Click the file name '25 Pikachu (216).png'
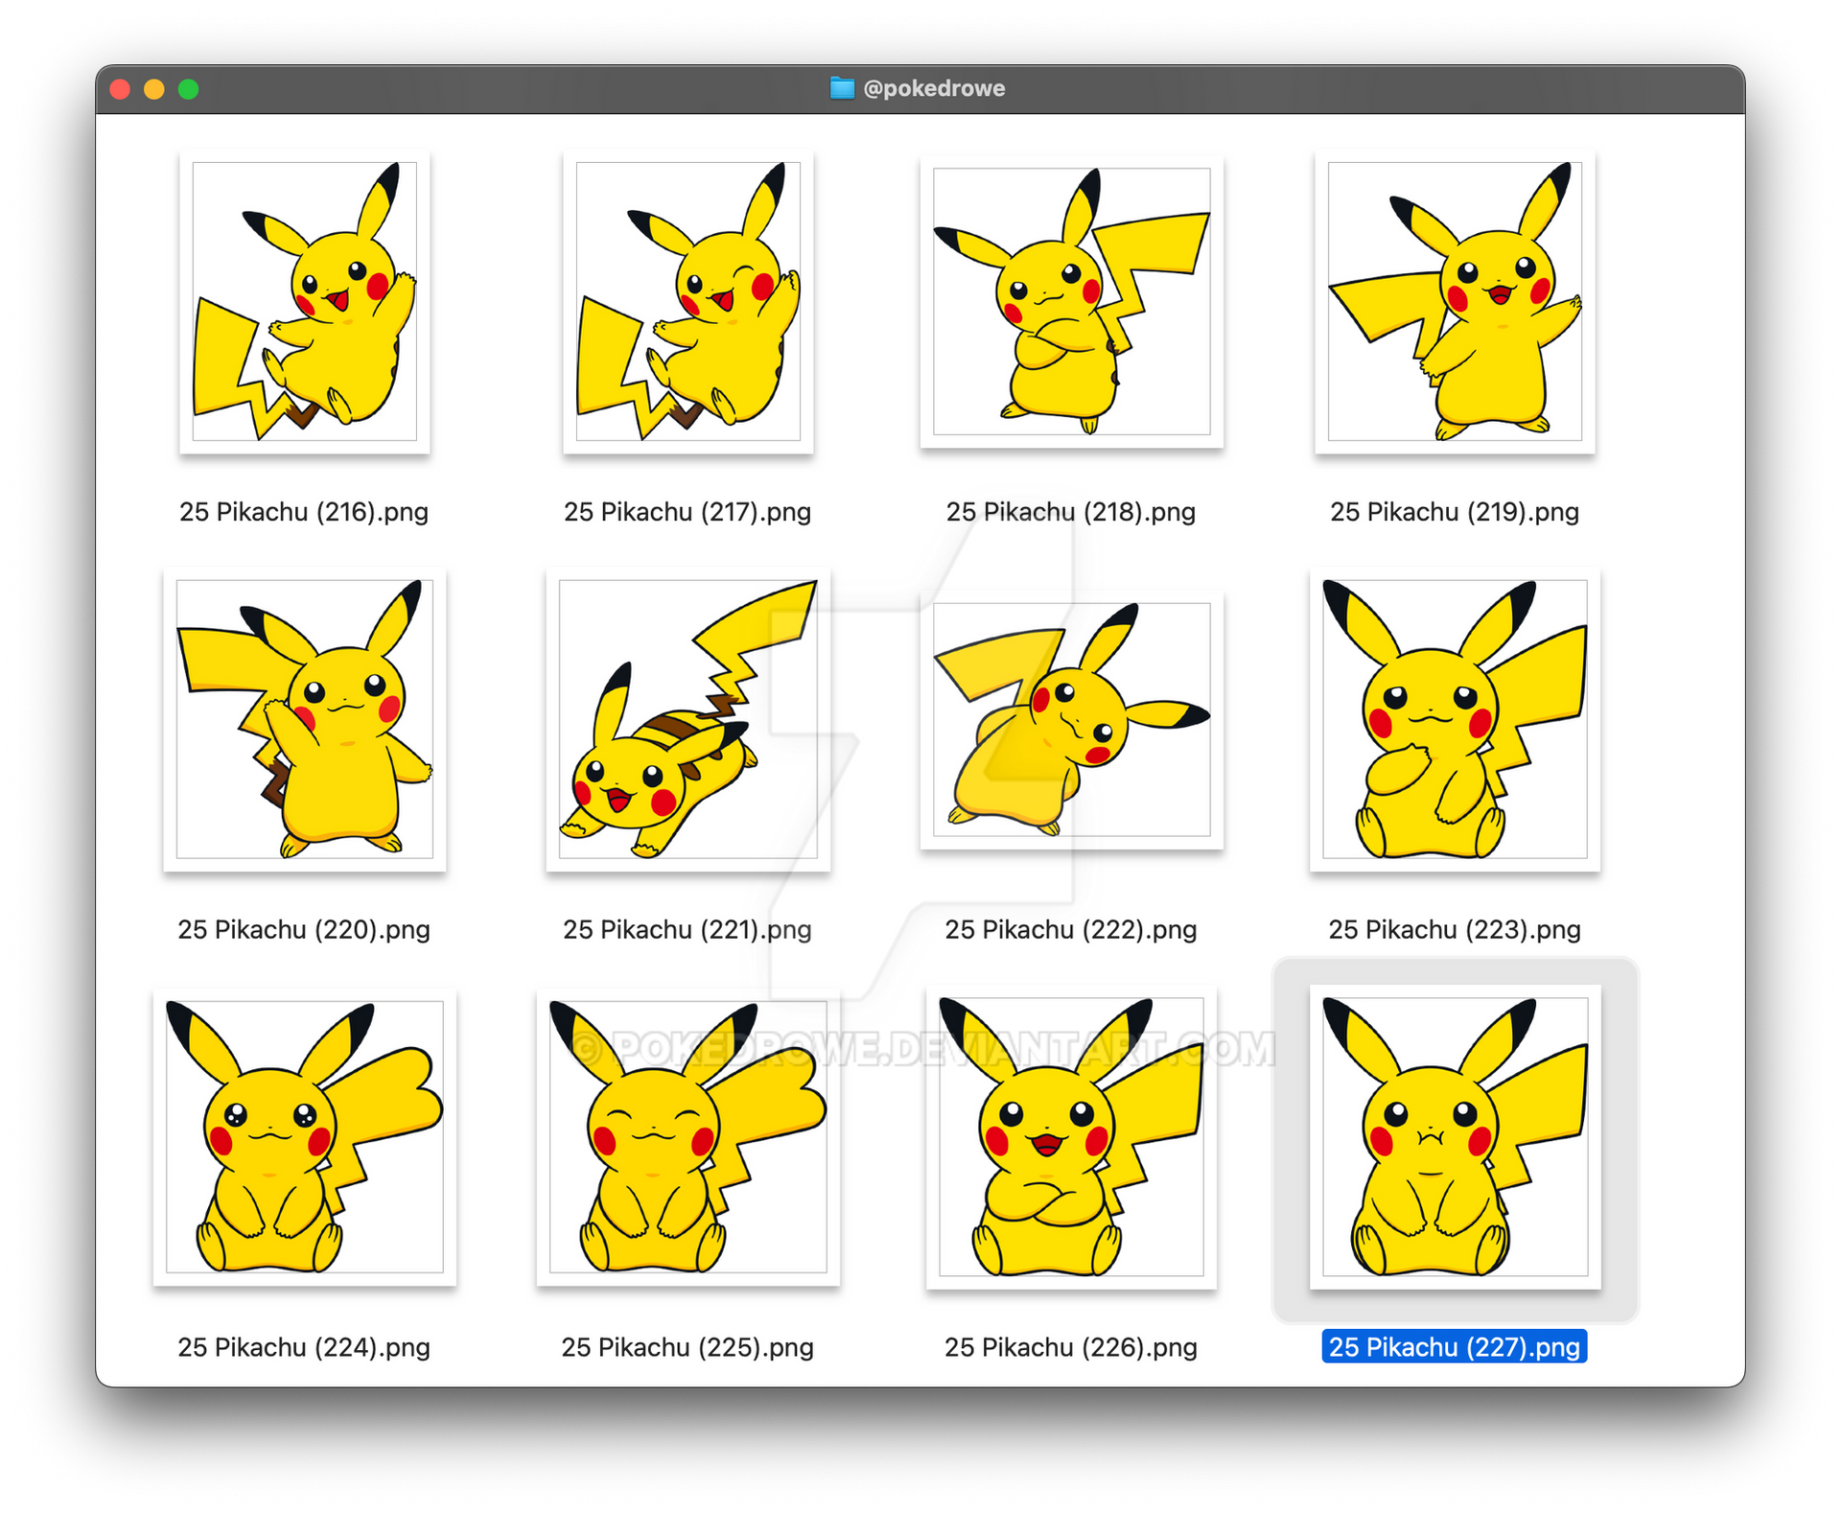1841x1513 pixels. 304,512
